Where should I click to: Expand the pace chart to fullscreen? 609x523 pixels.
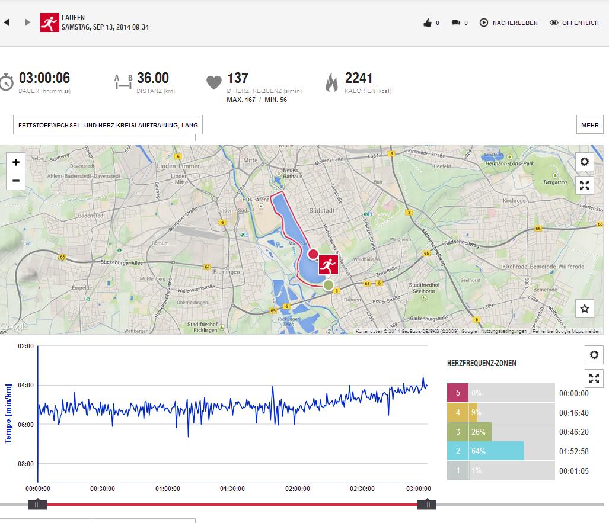coord(594,378)
